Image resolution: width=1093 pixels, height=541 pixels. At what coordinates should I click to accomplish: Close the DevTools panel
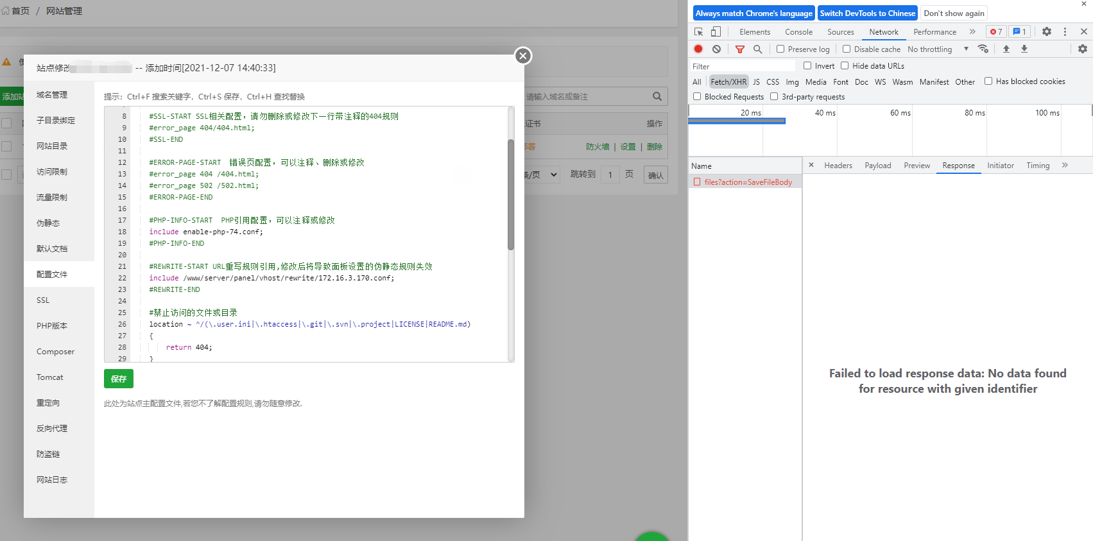click(x=1084, y=31)
